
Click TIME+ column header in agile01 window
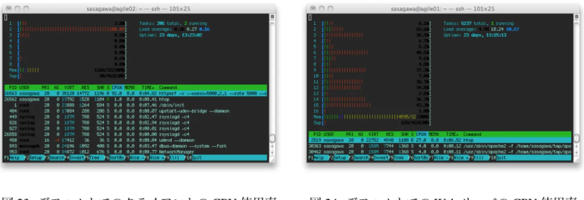point(452,134)
